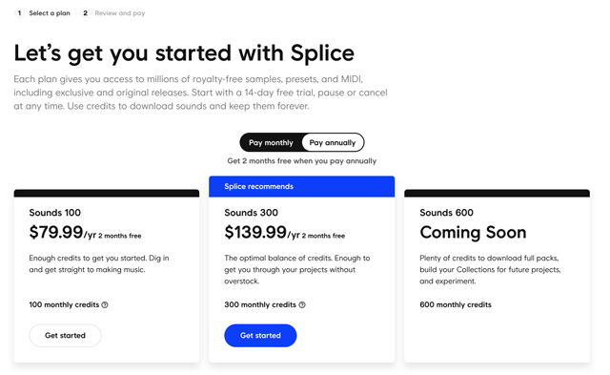Image resolution: width=610 pixels, height=375 pixels.
Task: Click the 'Get 2 months free' annual note
Action: [x=302, y=161]
